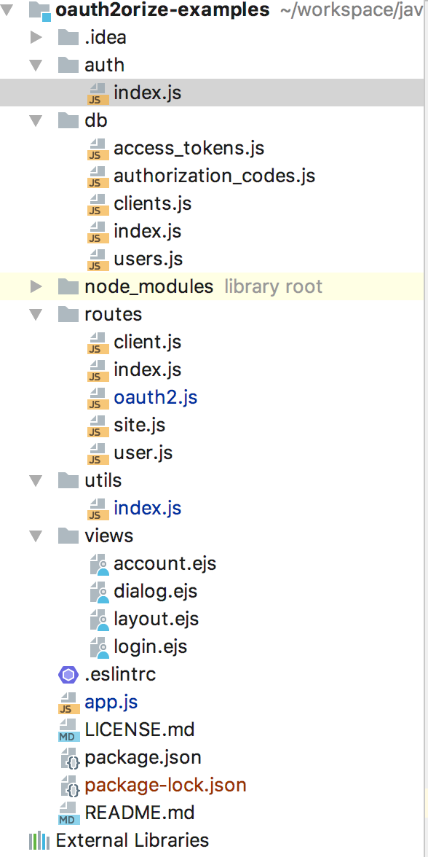Click the README.md markdown file icon
Viewport: 428px width, 857px height.
pos(68,813)
